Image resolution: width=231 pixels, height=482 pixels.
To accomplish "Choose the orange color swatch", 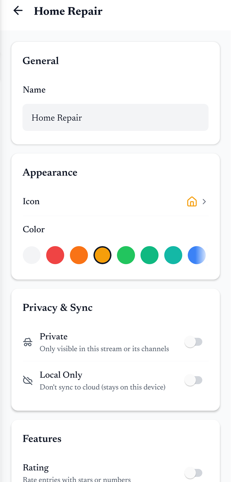I will 79,255.
